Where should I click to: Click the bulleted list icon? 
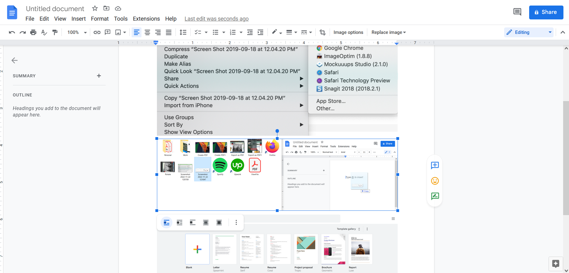(216, 32)
